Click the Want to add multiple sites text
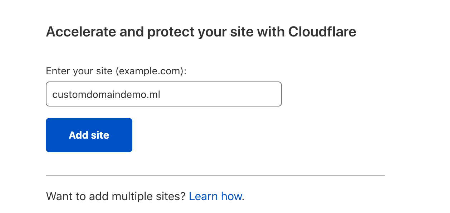This screenshot has height=213, width=450. point(116,196)
